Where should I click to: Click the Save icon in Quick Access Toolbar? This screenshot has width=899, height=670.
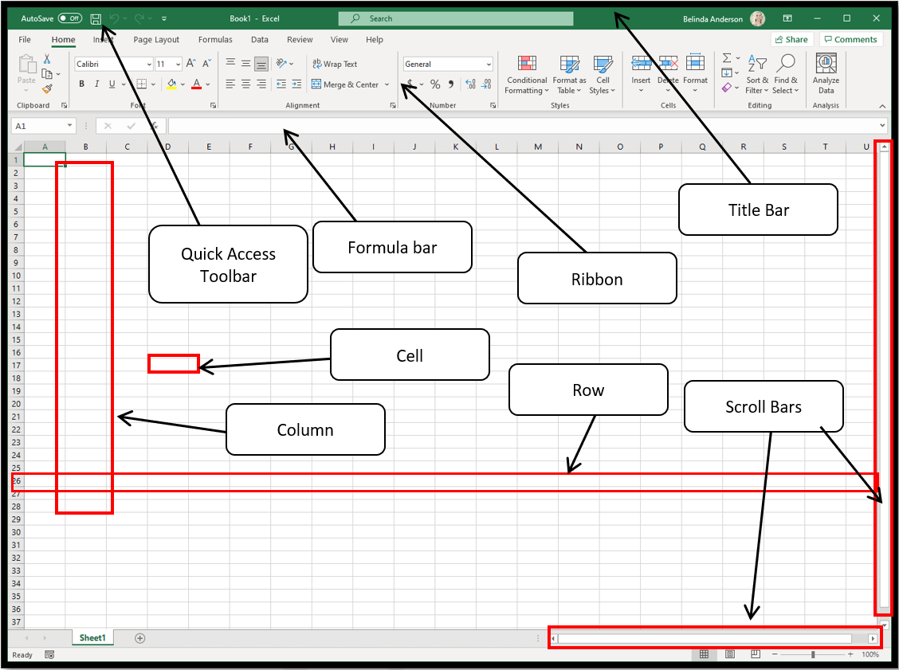96,18
